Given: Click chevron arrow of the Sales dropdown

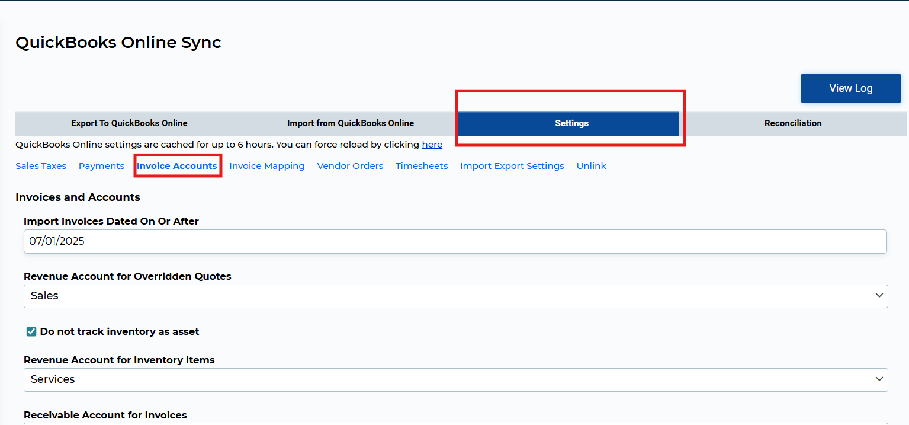Looking at the screenshot, I should click(x=879, y=296).
